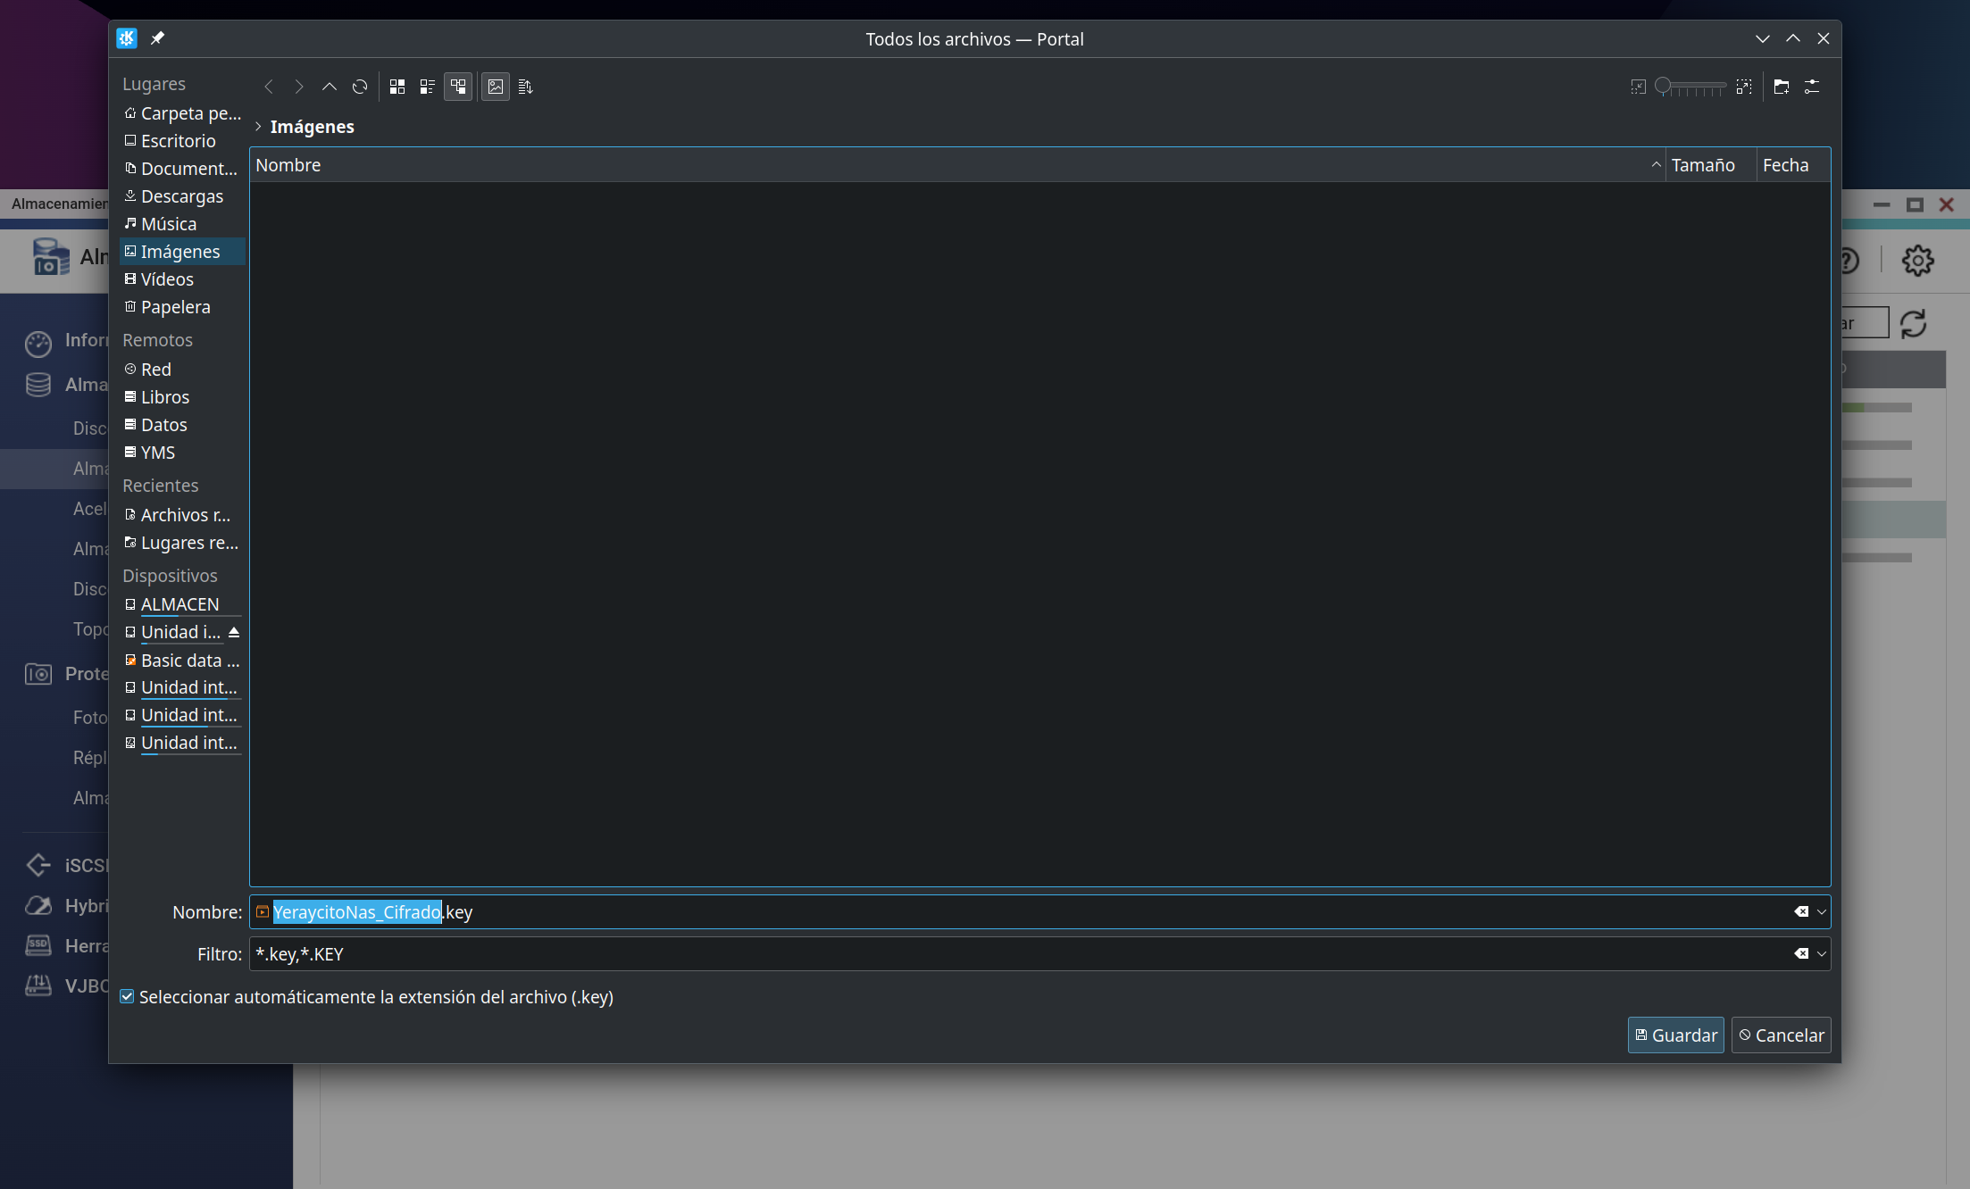Select the detailed tree view mode

pyautogui.click(x=458, y=87)
